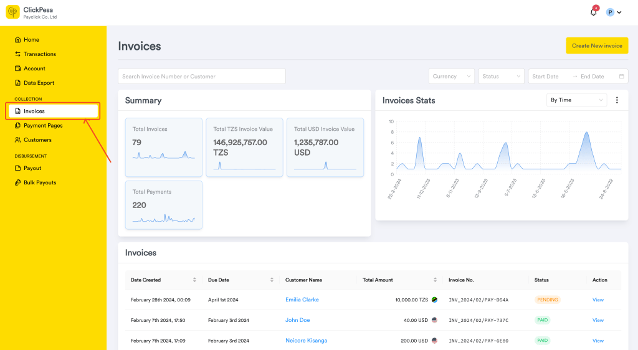The width and height of the screenshot is (638, 350).
Task: Click due date April 1st 2024
Action: [223, 300]
